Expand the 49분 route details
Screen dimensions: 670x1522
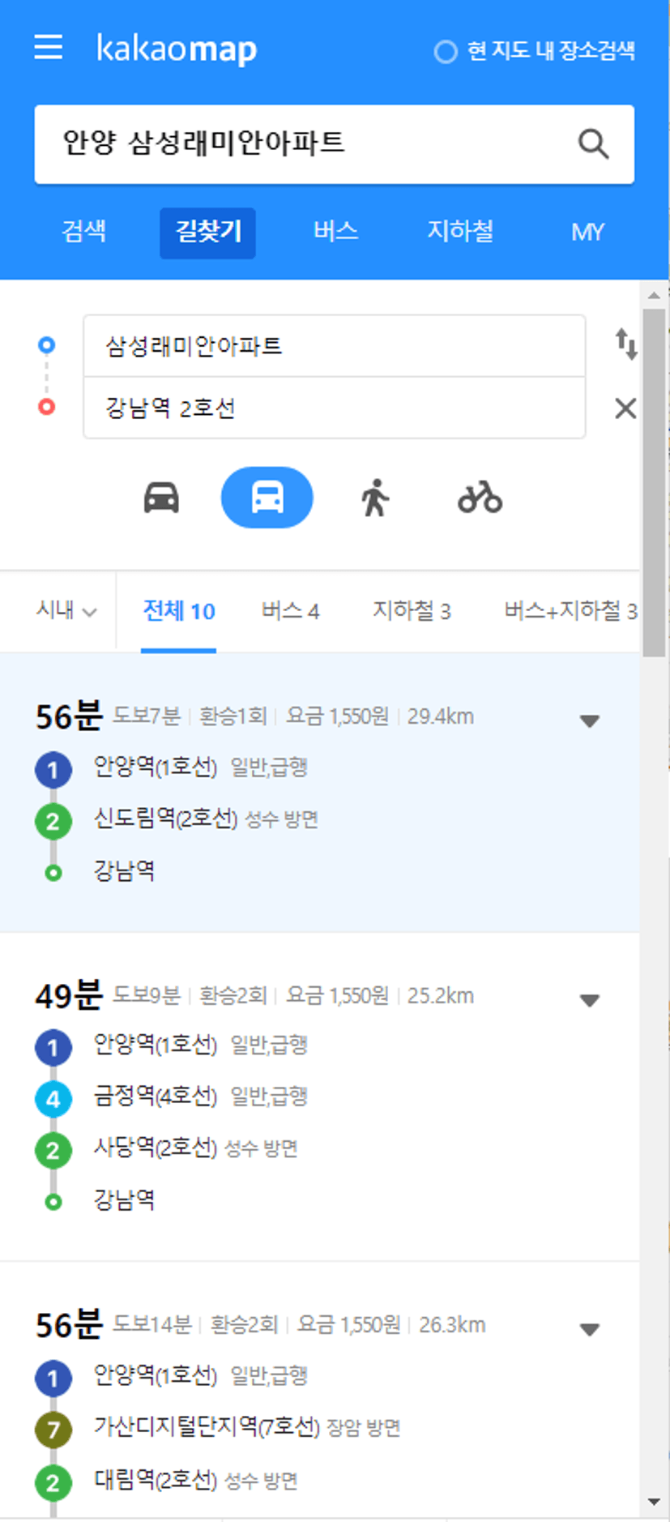coord(590,1000)
